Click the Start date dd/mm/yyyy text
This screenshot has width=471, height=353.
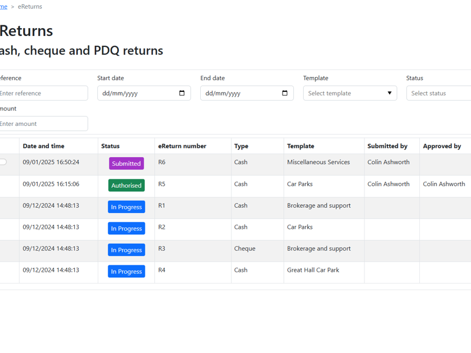pyautogui.click(x=120, y=93)
